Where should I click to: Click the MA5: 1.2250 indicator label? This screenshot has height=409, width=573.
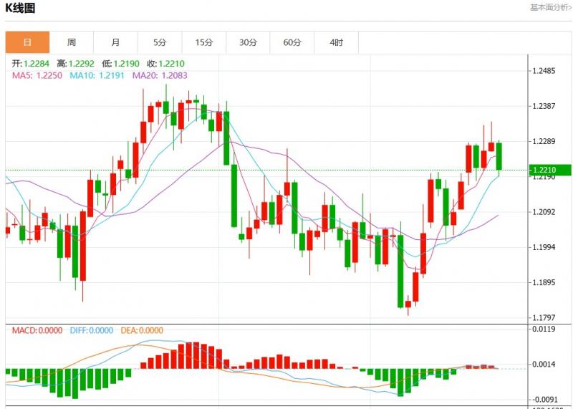click(37, 75)
